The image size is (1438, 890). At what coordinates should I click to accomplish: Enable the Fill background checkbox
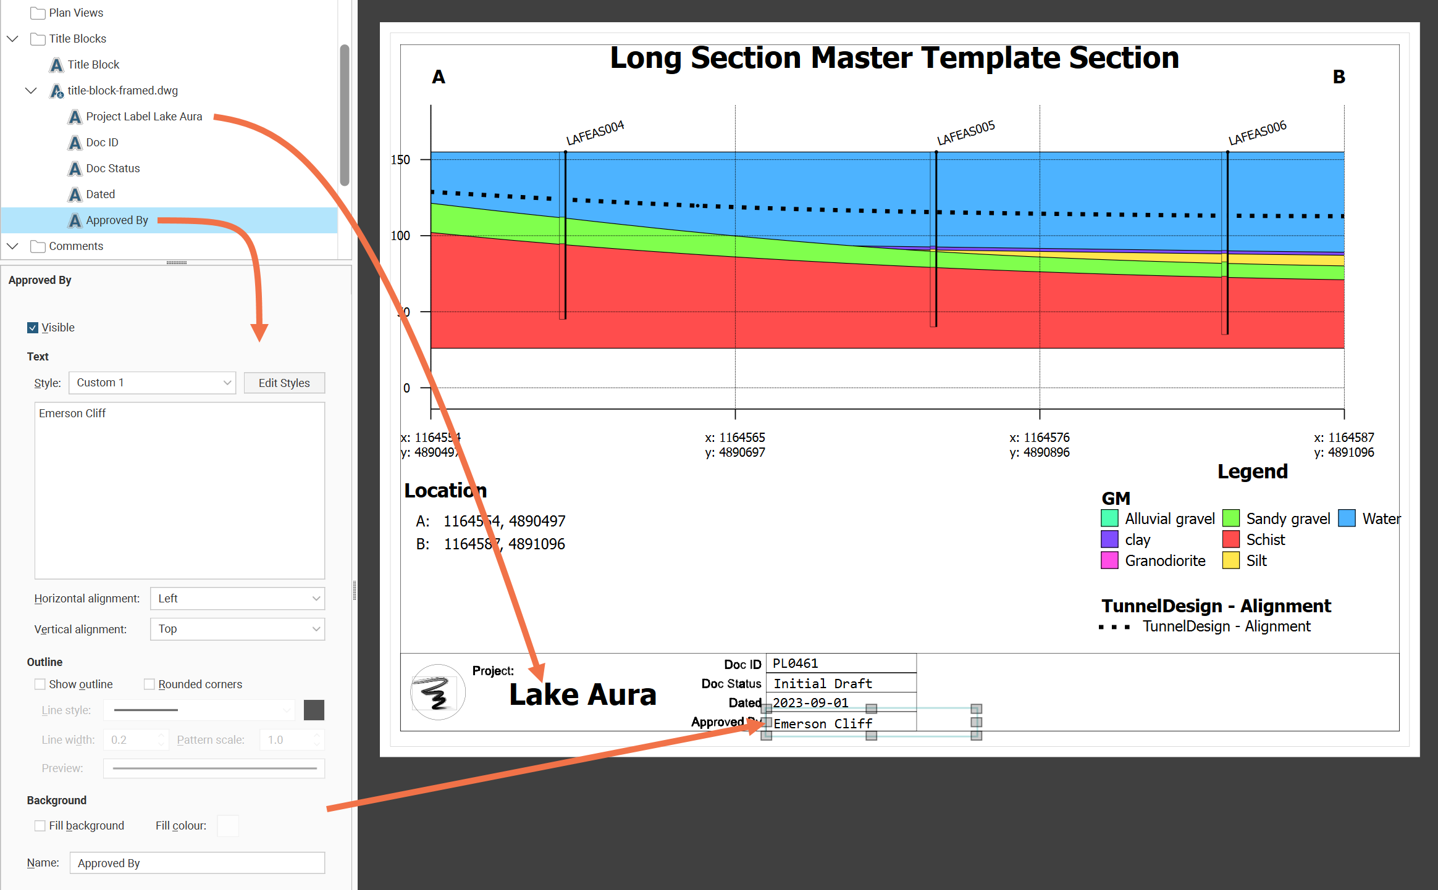click(x=40, y=825)
